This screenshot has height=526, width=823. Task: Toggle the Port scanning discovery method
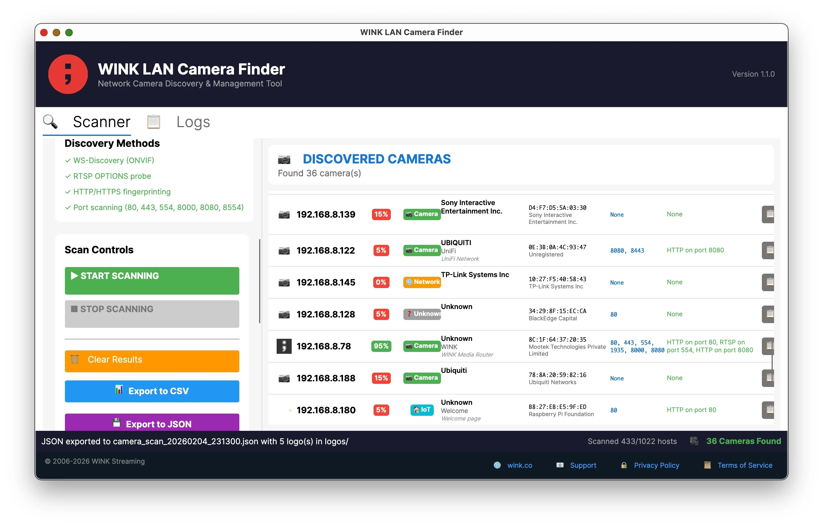pyautogui.click(x=67, y=207)
